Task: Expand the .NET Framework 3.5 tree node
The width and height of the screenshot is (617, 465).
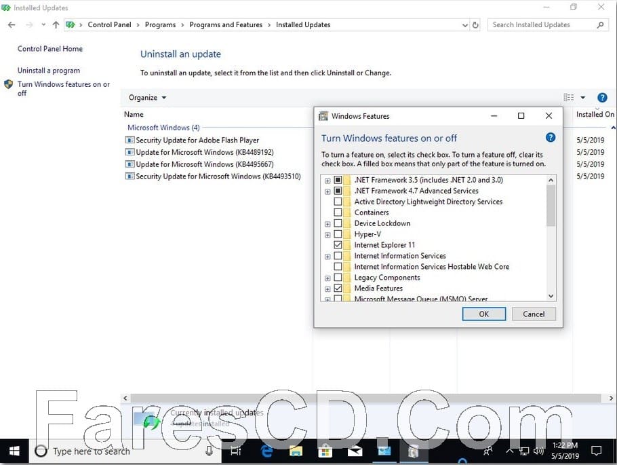Action: coord(327,181)
